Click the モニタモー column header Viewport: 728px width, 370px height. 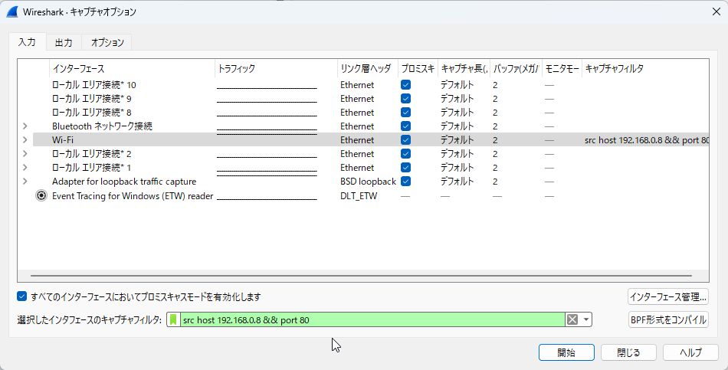pyautogui.click(x=562, y=69)
